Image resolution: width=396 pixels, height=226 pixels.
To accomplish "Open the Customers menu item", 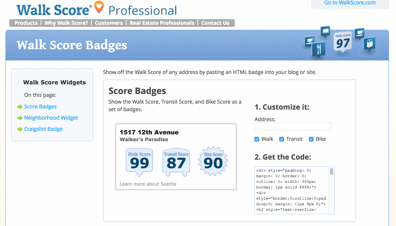I will pos(108,23).
